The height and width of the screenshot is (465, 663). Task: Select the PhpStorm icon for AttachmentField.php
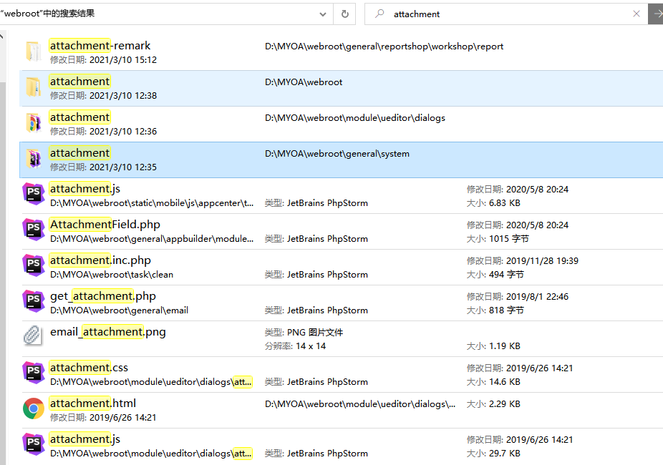(x=33, y=230)
